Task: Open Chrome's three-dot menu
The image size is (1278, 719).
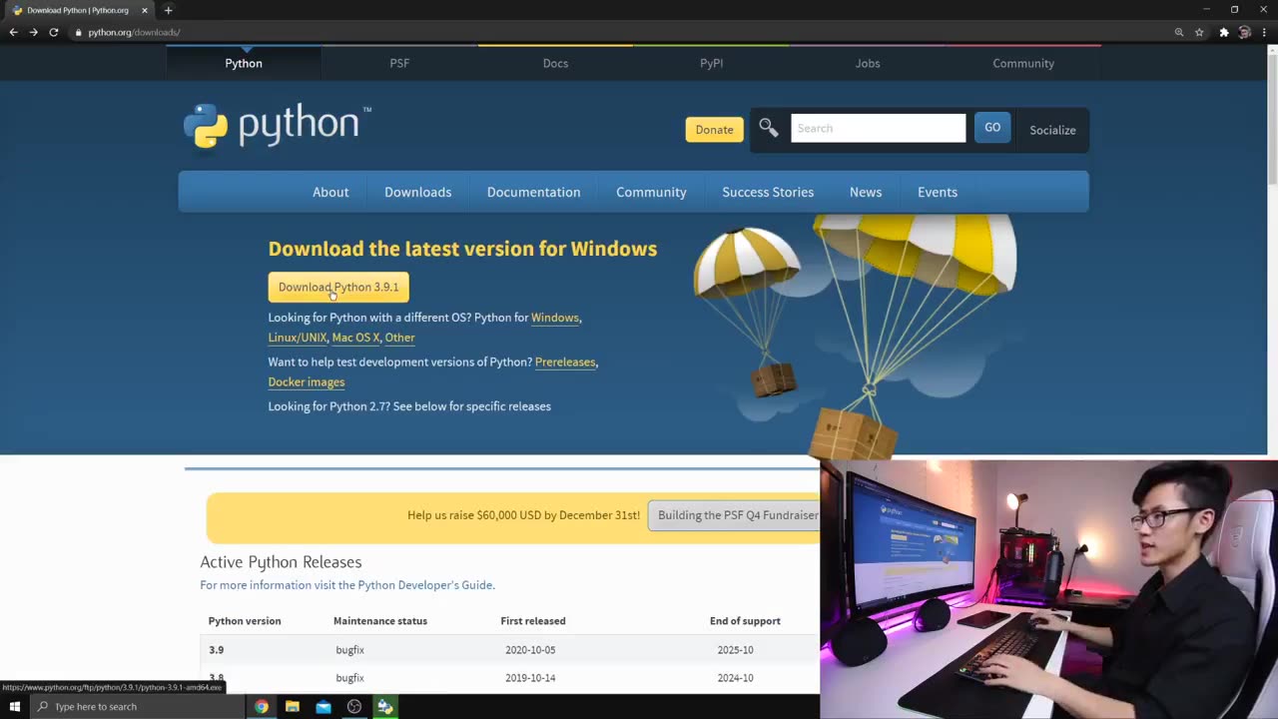Action: pyautogui.click(x=1265, y=32)
